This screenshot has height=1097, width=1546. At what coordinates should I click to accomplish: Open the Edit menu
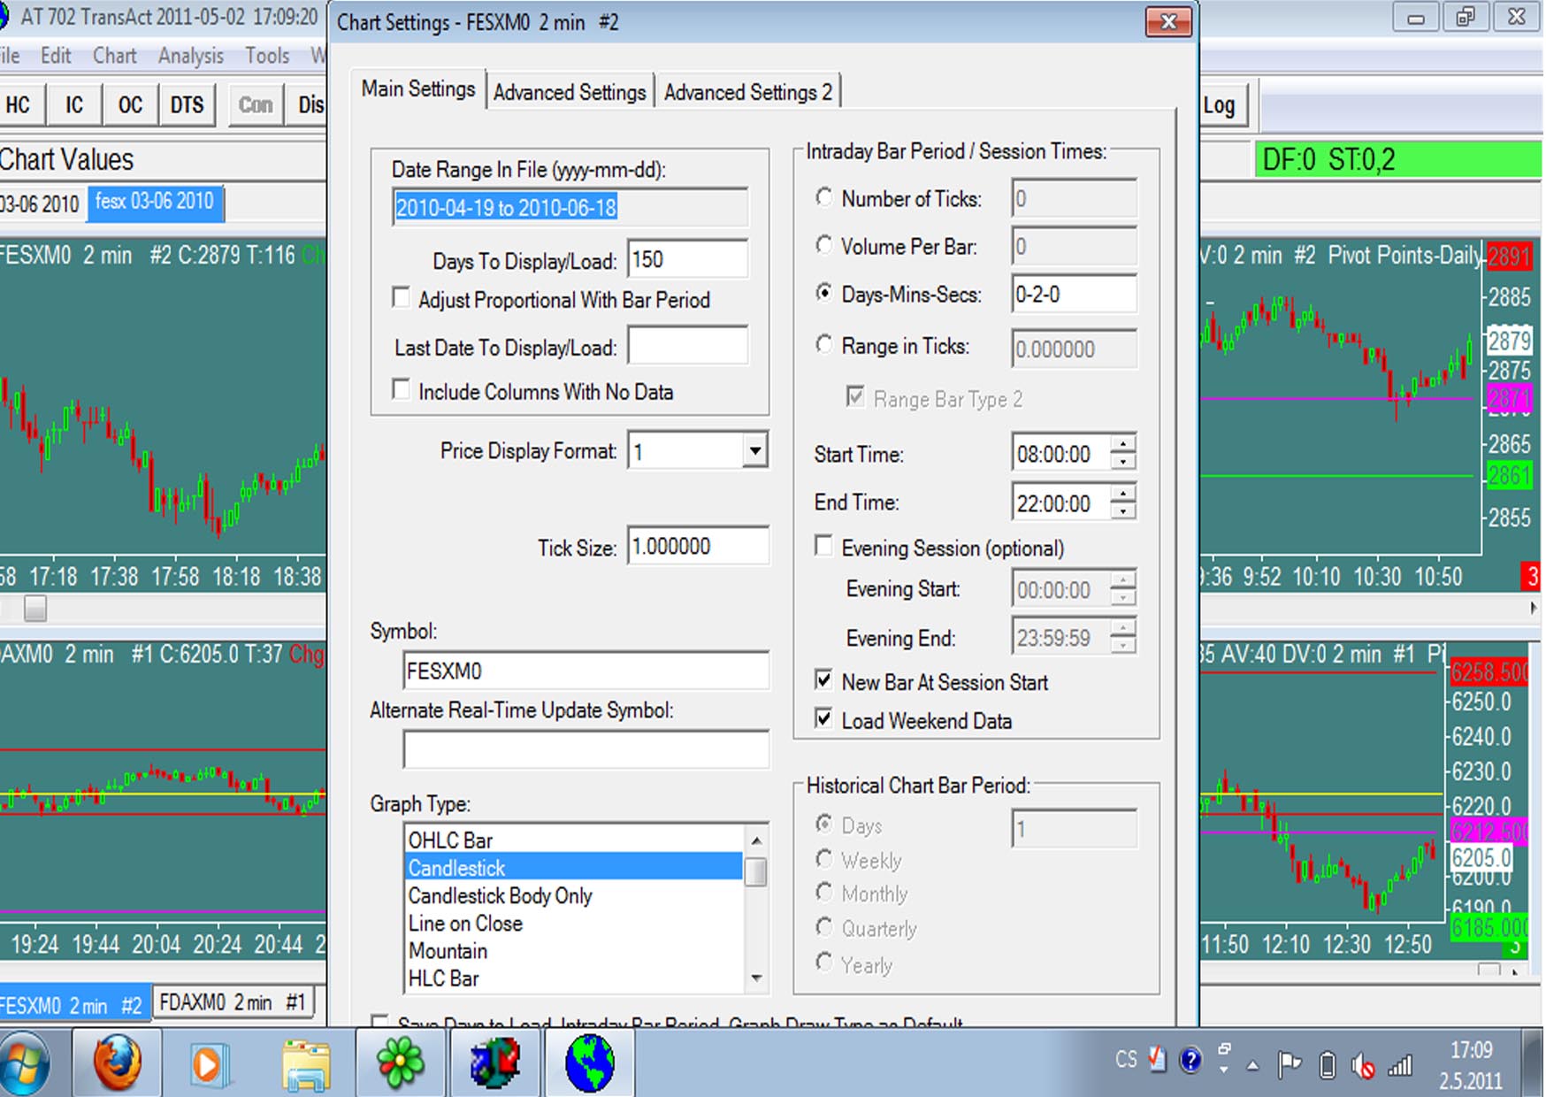(56, 56)
